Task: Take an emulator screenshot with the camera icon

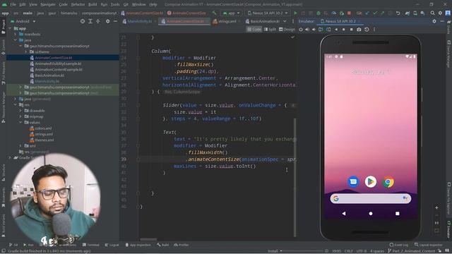Action: click(359, 30)
